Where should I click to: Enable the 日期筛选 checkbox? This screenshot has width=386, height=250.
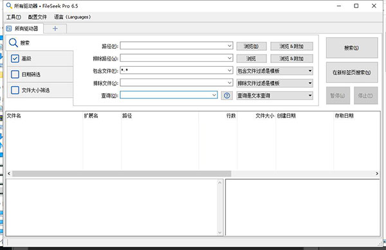15,75
